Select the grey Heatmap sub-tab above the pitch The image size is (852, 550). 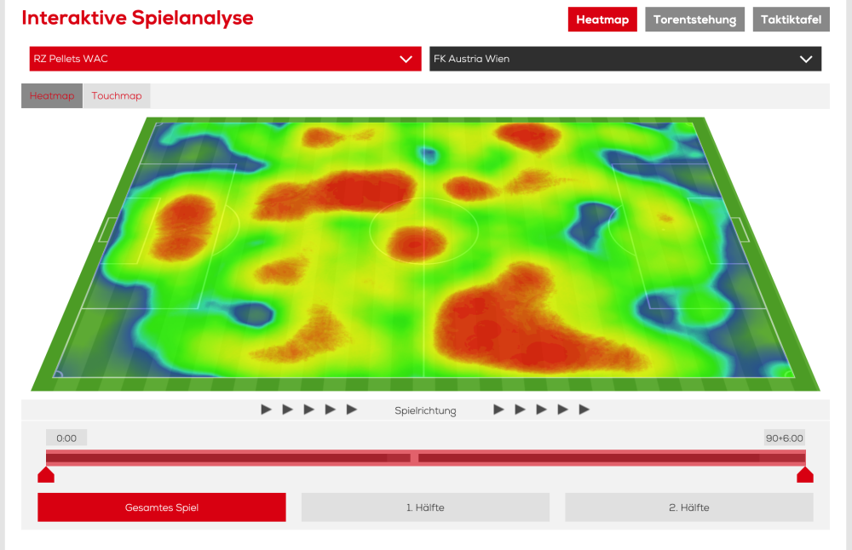point(52,96)
